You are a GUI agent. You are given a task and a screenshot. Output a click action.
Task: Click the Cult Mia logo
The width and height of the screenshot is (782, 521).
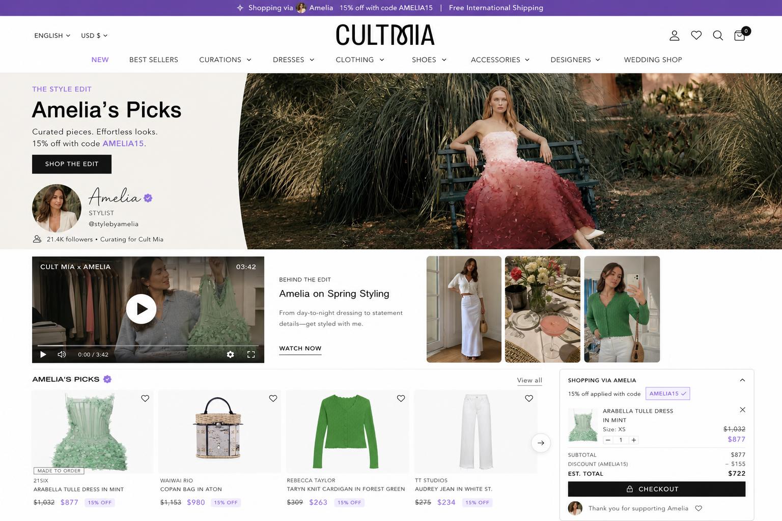(385, 35)
